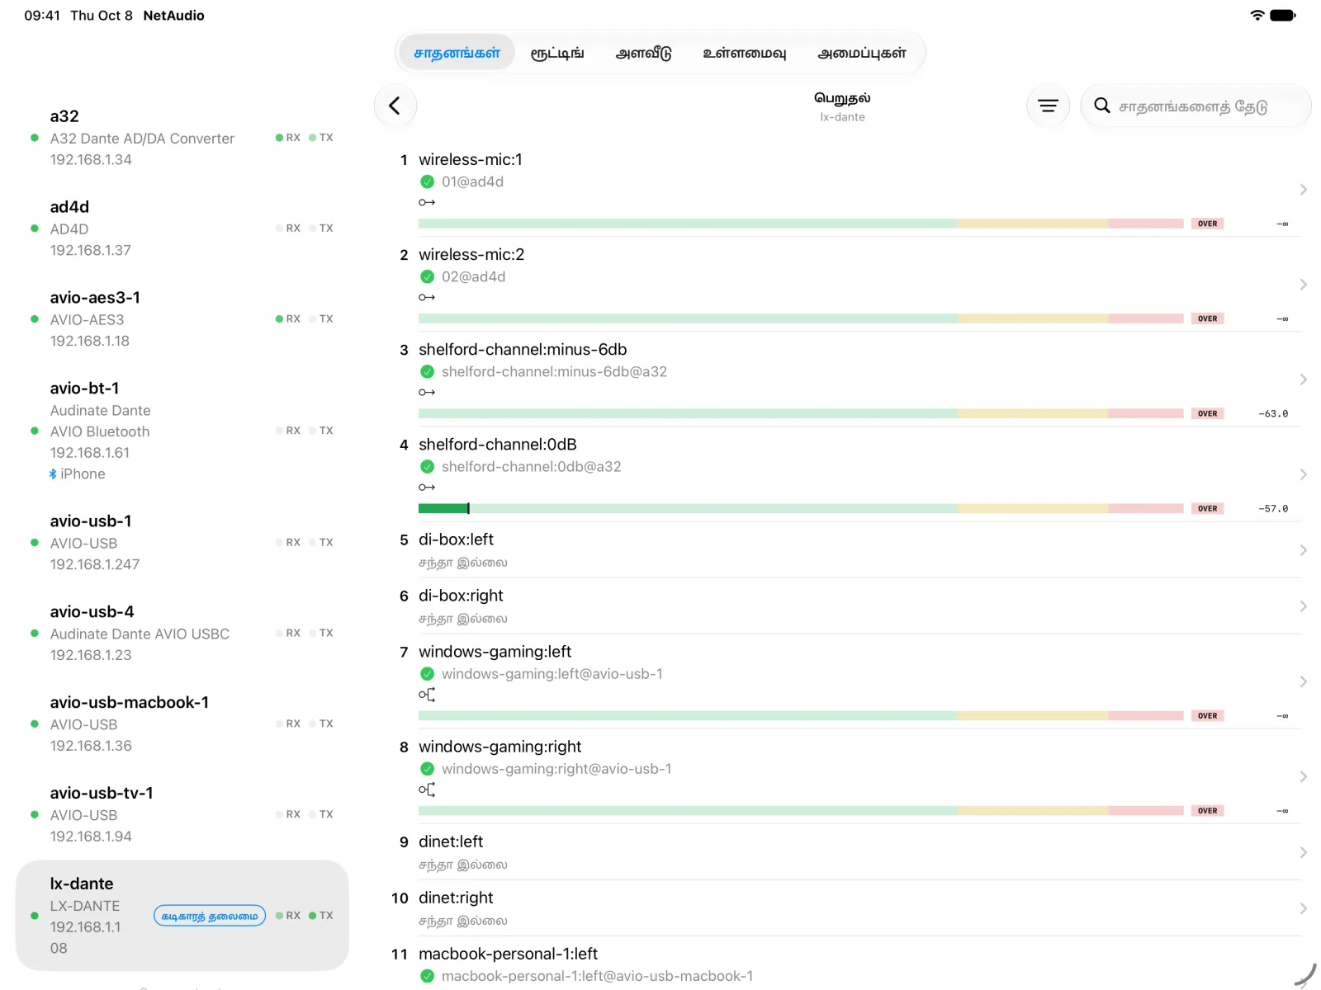Open the அமைப்புகள் tab
The height and width of the screenshot is (990, 1321).
(x=862, y=53)
